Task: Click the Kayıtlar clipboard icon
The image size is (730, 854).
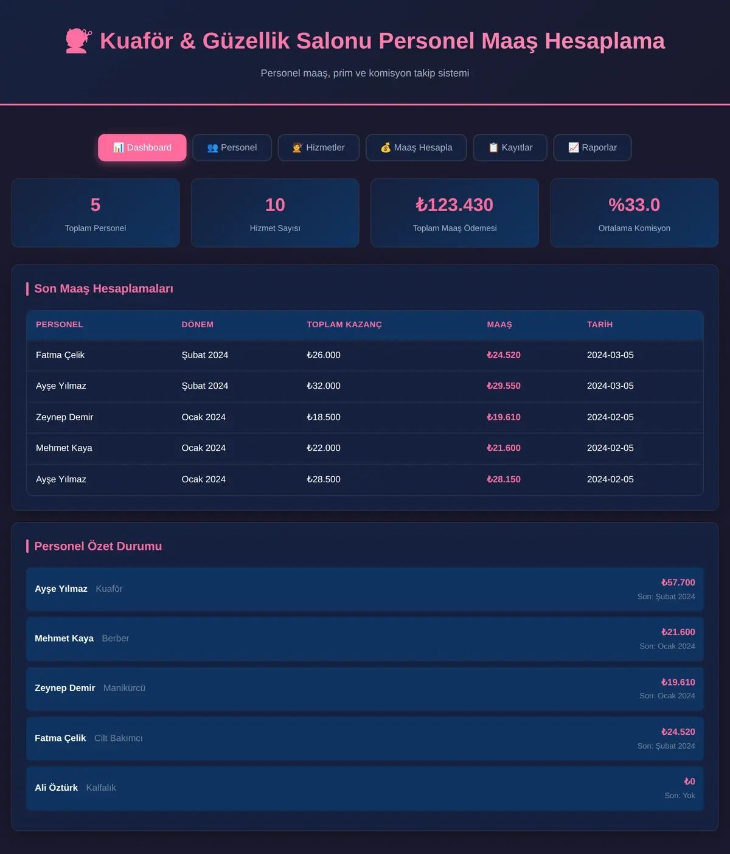Action: (x=493, y=148)
